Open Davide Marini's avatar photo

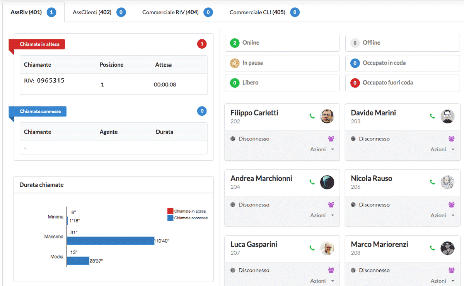[447, 116]
